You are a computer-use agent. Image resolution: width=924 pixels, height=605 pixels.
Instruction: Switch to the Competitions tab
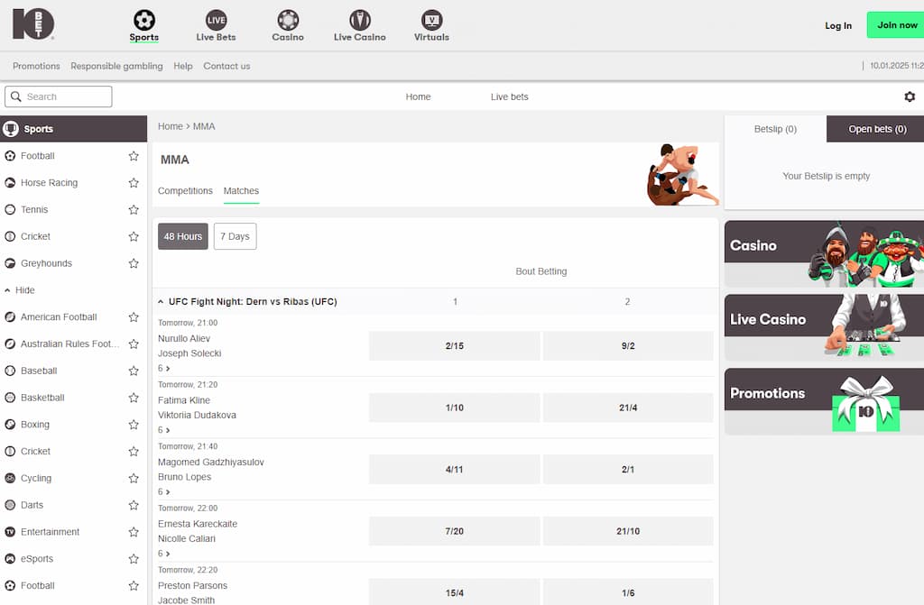185,191
